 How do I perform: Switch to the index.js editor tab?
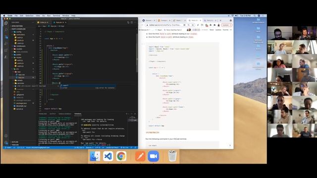(43, 22)
